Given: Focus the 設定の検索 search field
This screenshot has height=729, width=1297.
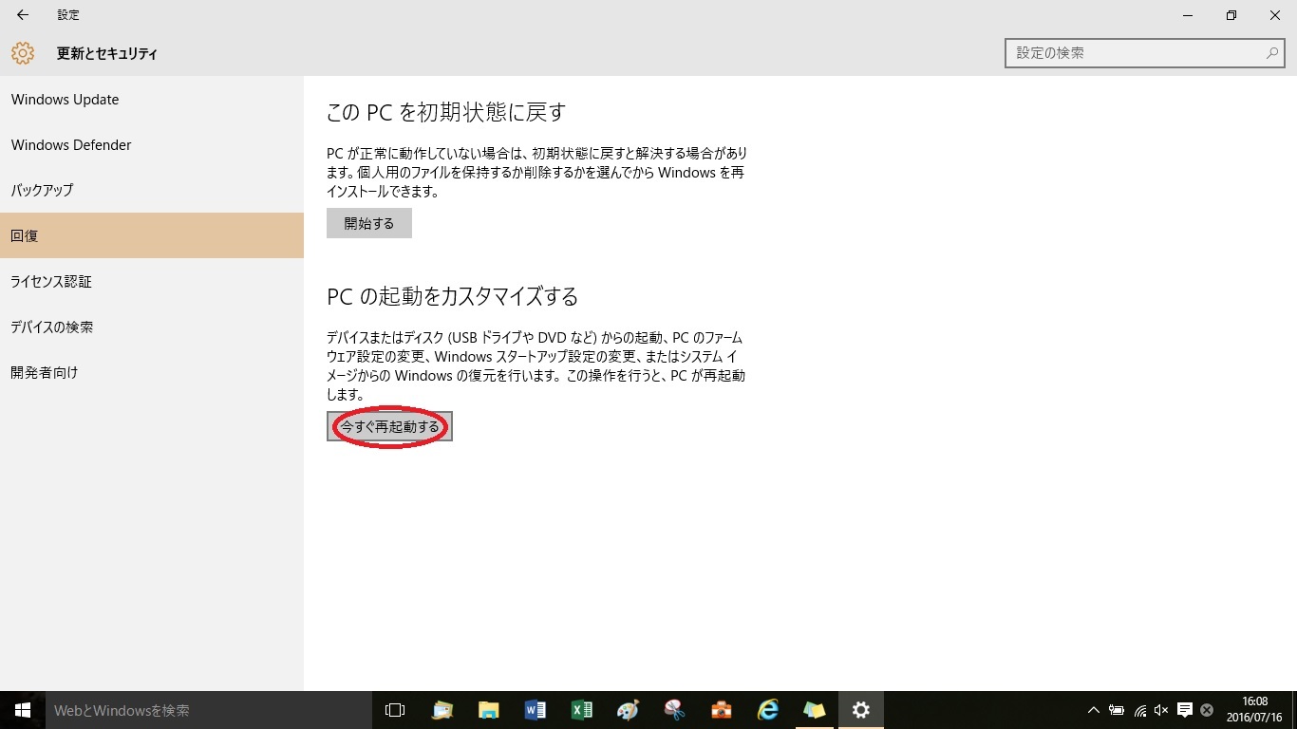Looking at the screenshot, I should click(x=1145, y=53).
